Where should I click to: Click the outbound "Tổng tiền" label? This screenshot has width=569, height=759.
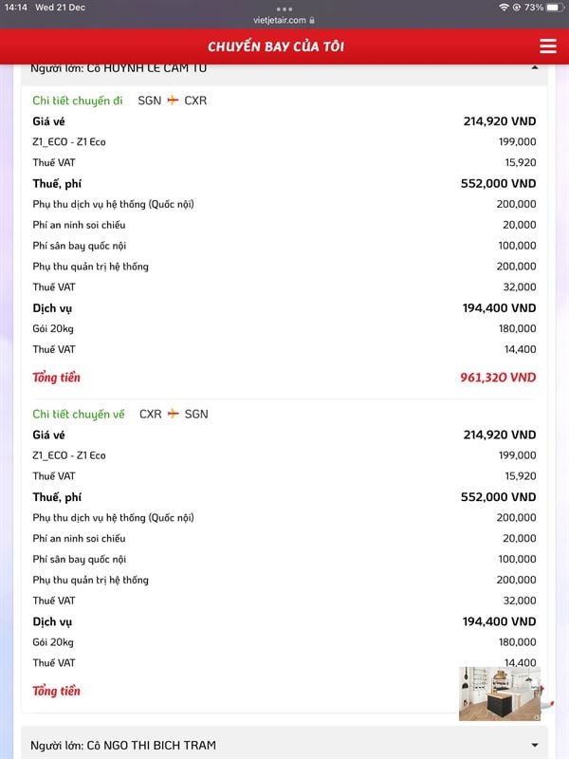57,378
